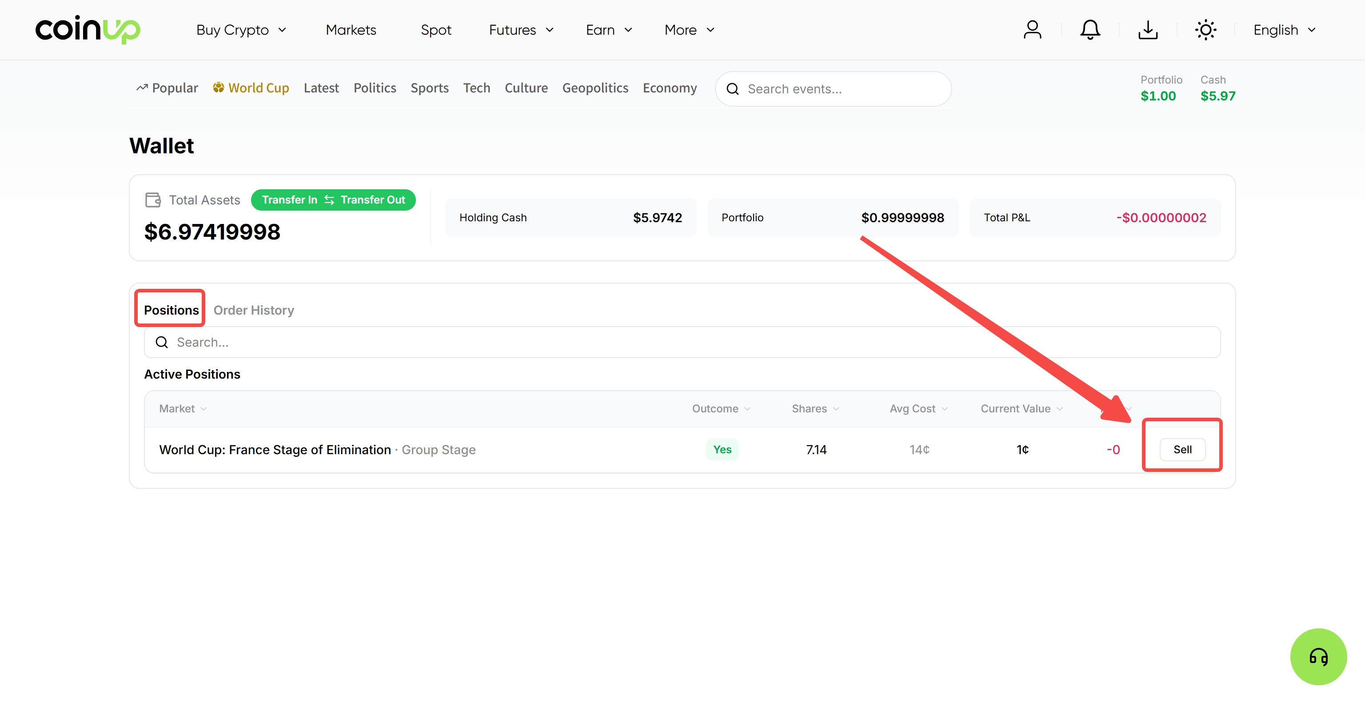This screenshot has height=703, width=1365.
Task: Sort the table by Market column
Action: coord(183,408)
